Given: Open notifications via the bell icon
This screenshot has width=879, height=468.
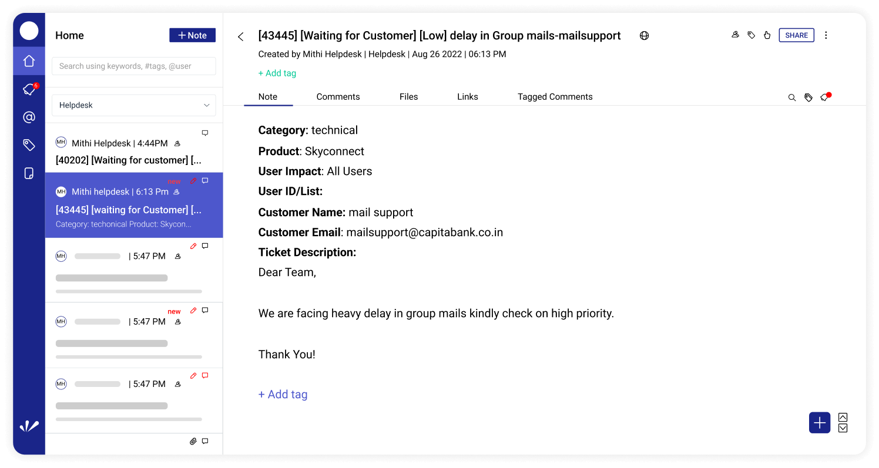Looking at the screenshot, I should click(29, 89).
